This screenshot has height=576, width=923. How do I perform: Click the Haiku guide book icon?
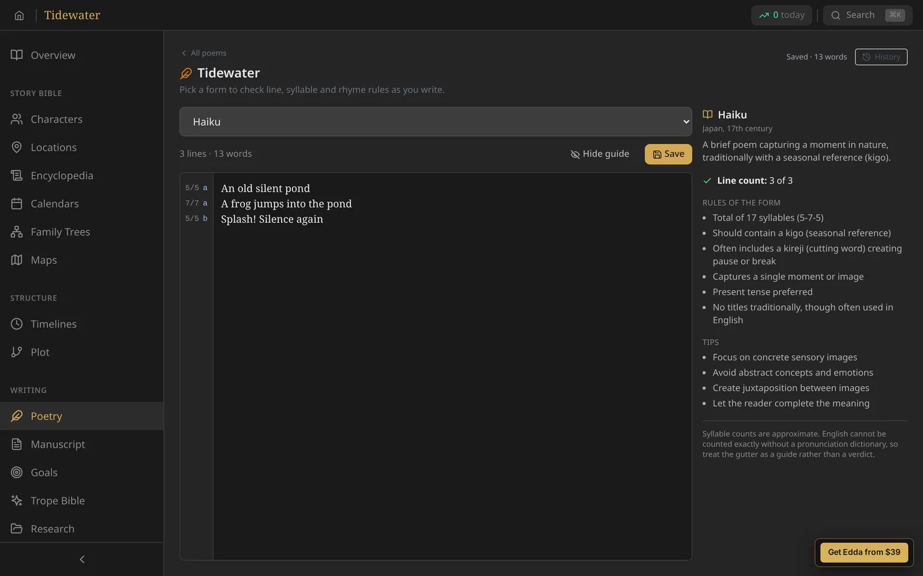click(x=707, y=115)
